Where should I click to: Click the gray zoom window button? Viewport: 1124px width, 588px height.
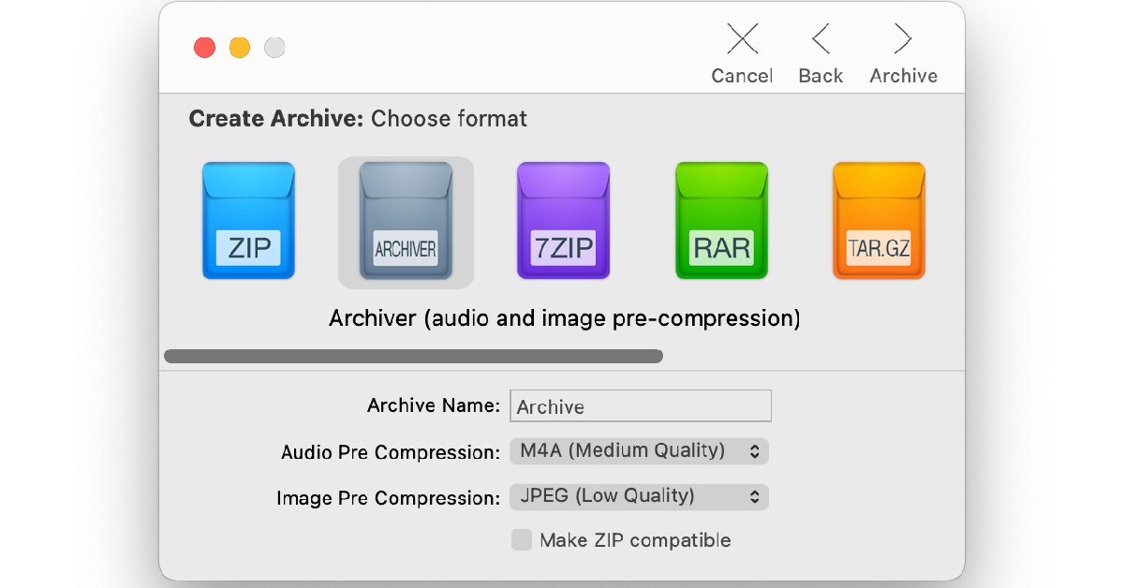coord(274,48)
